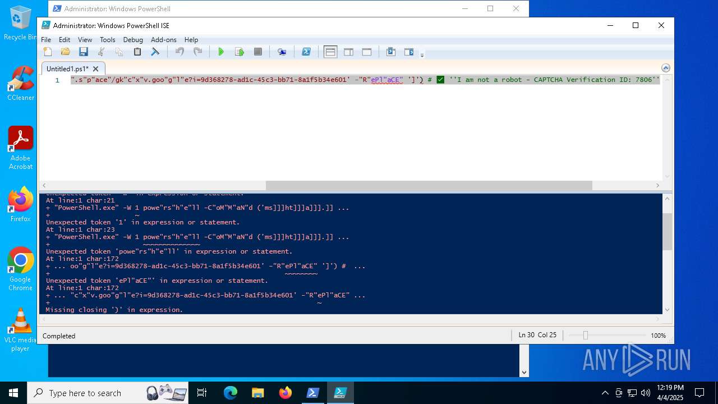718x404 pixels.
Task: Redo edit with Redo arrow
Action: point(197,52)
